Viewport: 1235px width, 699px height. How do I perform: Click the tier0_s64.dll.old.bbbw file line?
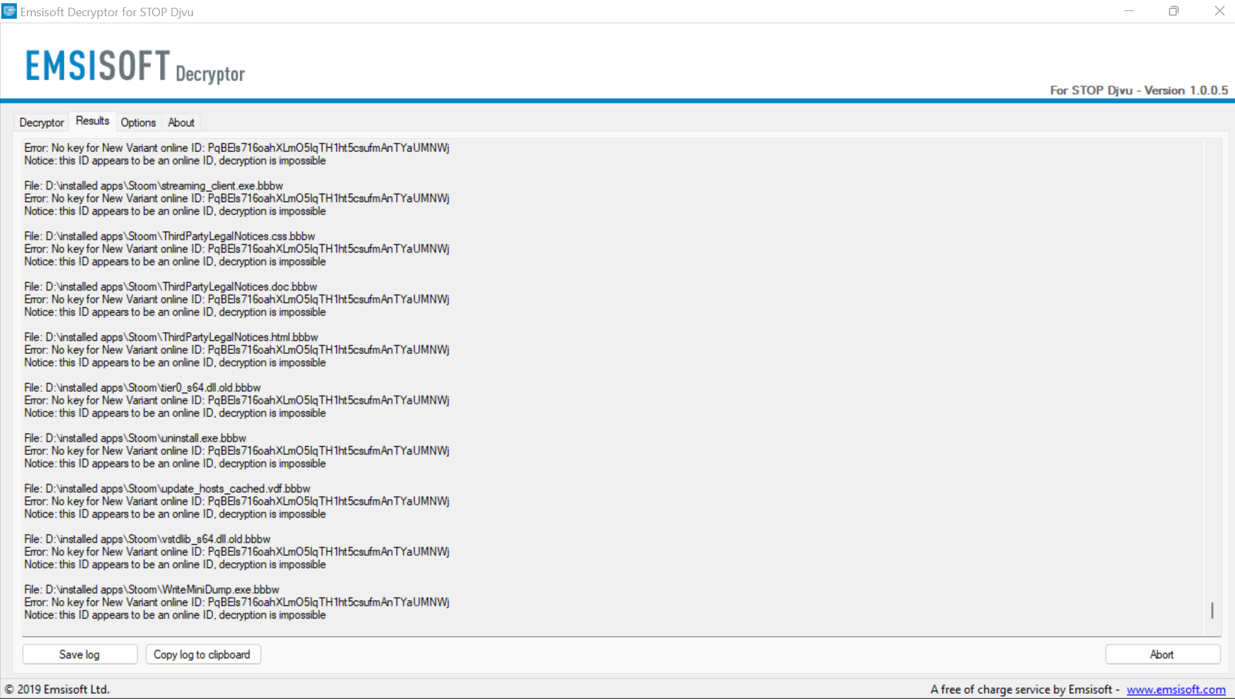click(x=142, y=388)
